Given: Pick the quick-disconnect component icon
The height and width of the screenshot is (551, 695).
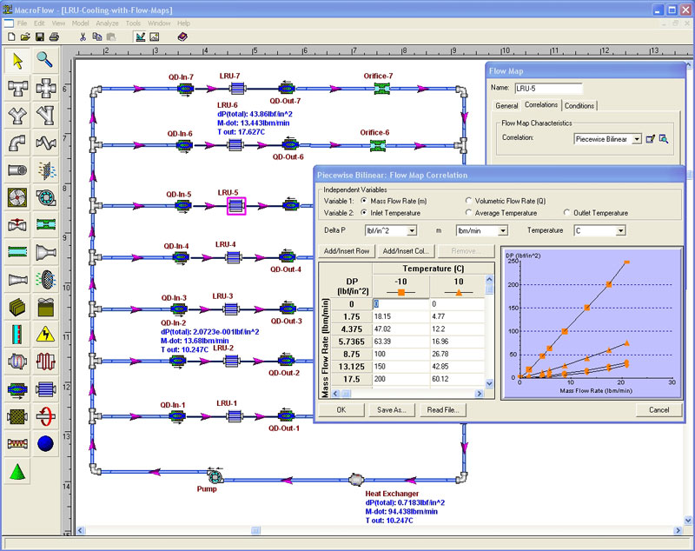Looking at the screenshot, I should [x=17, y=389].
